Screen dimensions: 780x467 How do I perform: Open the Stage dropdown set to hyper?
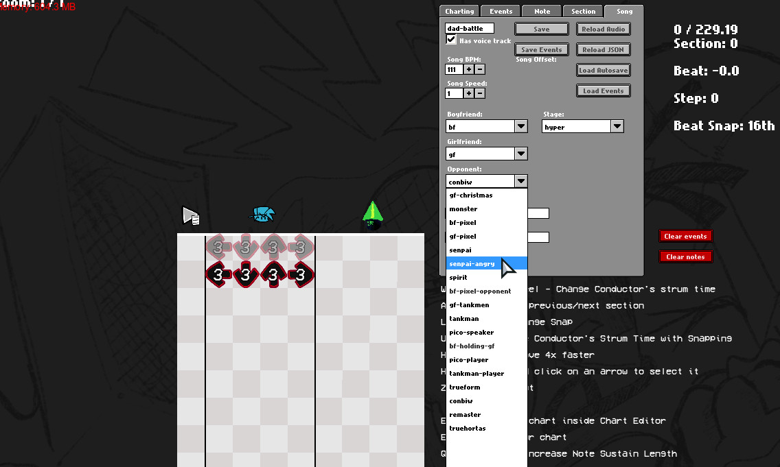617,127
